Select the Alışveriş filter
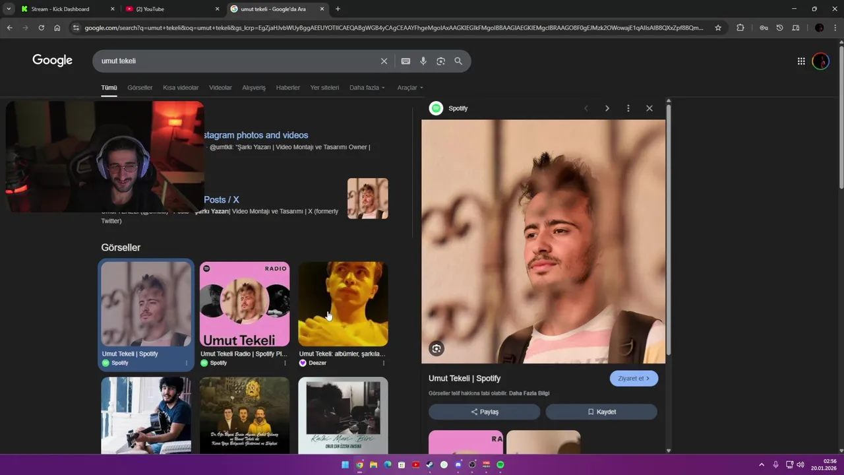Screen dimensions: 844x475 pyautogui.click(x=254, y=88)
